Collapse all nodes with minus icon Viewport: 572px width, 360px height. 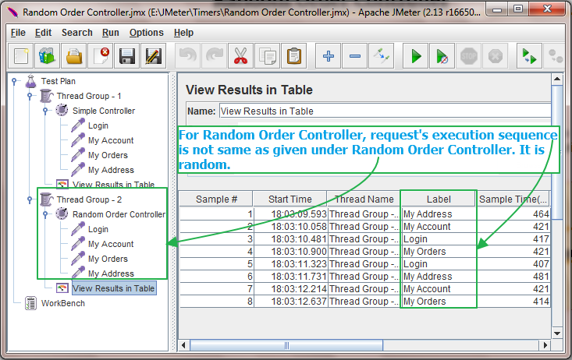[355, 56]
